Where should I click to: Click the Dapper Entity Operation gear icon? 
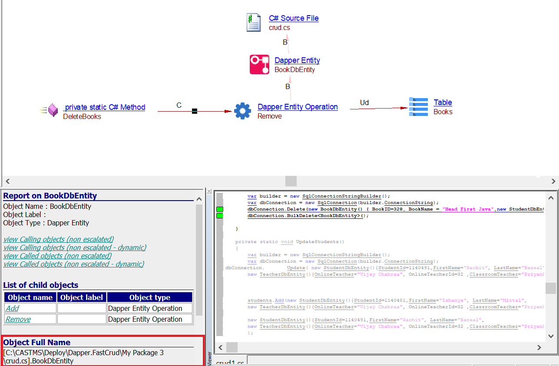pos(242,111)
